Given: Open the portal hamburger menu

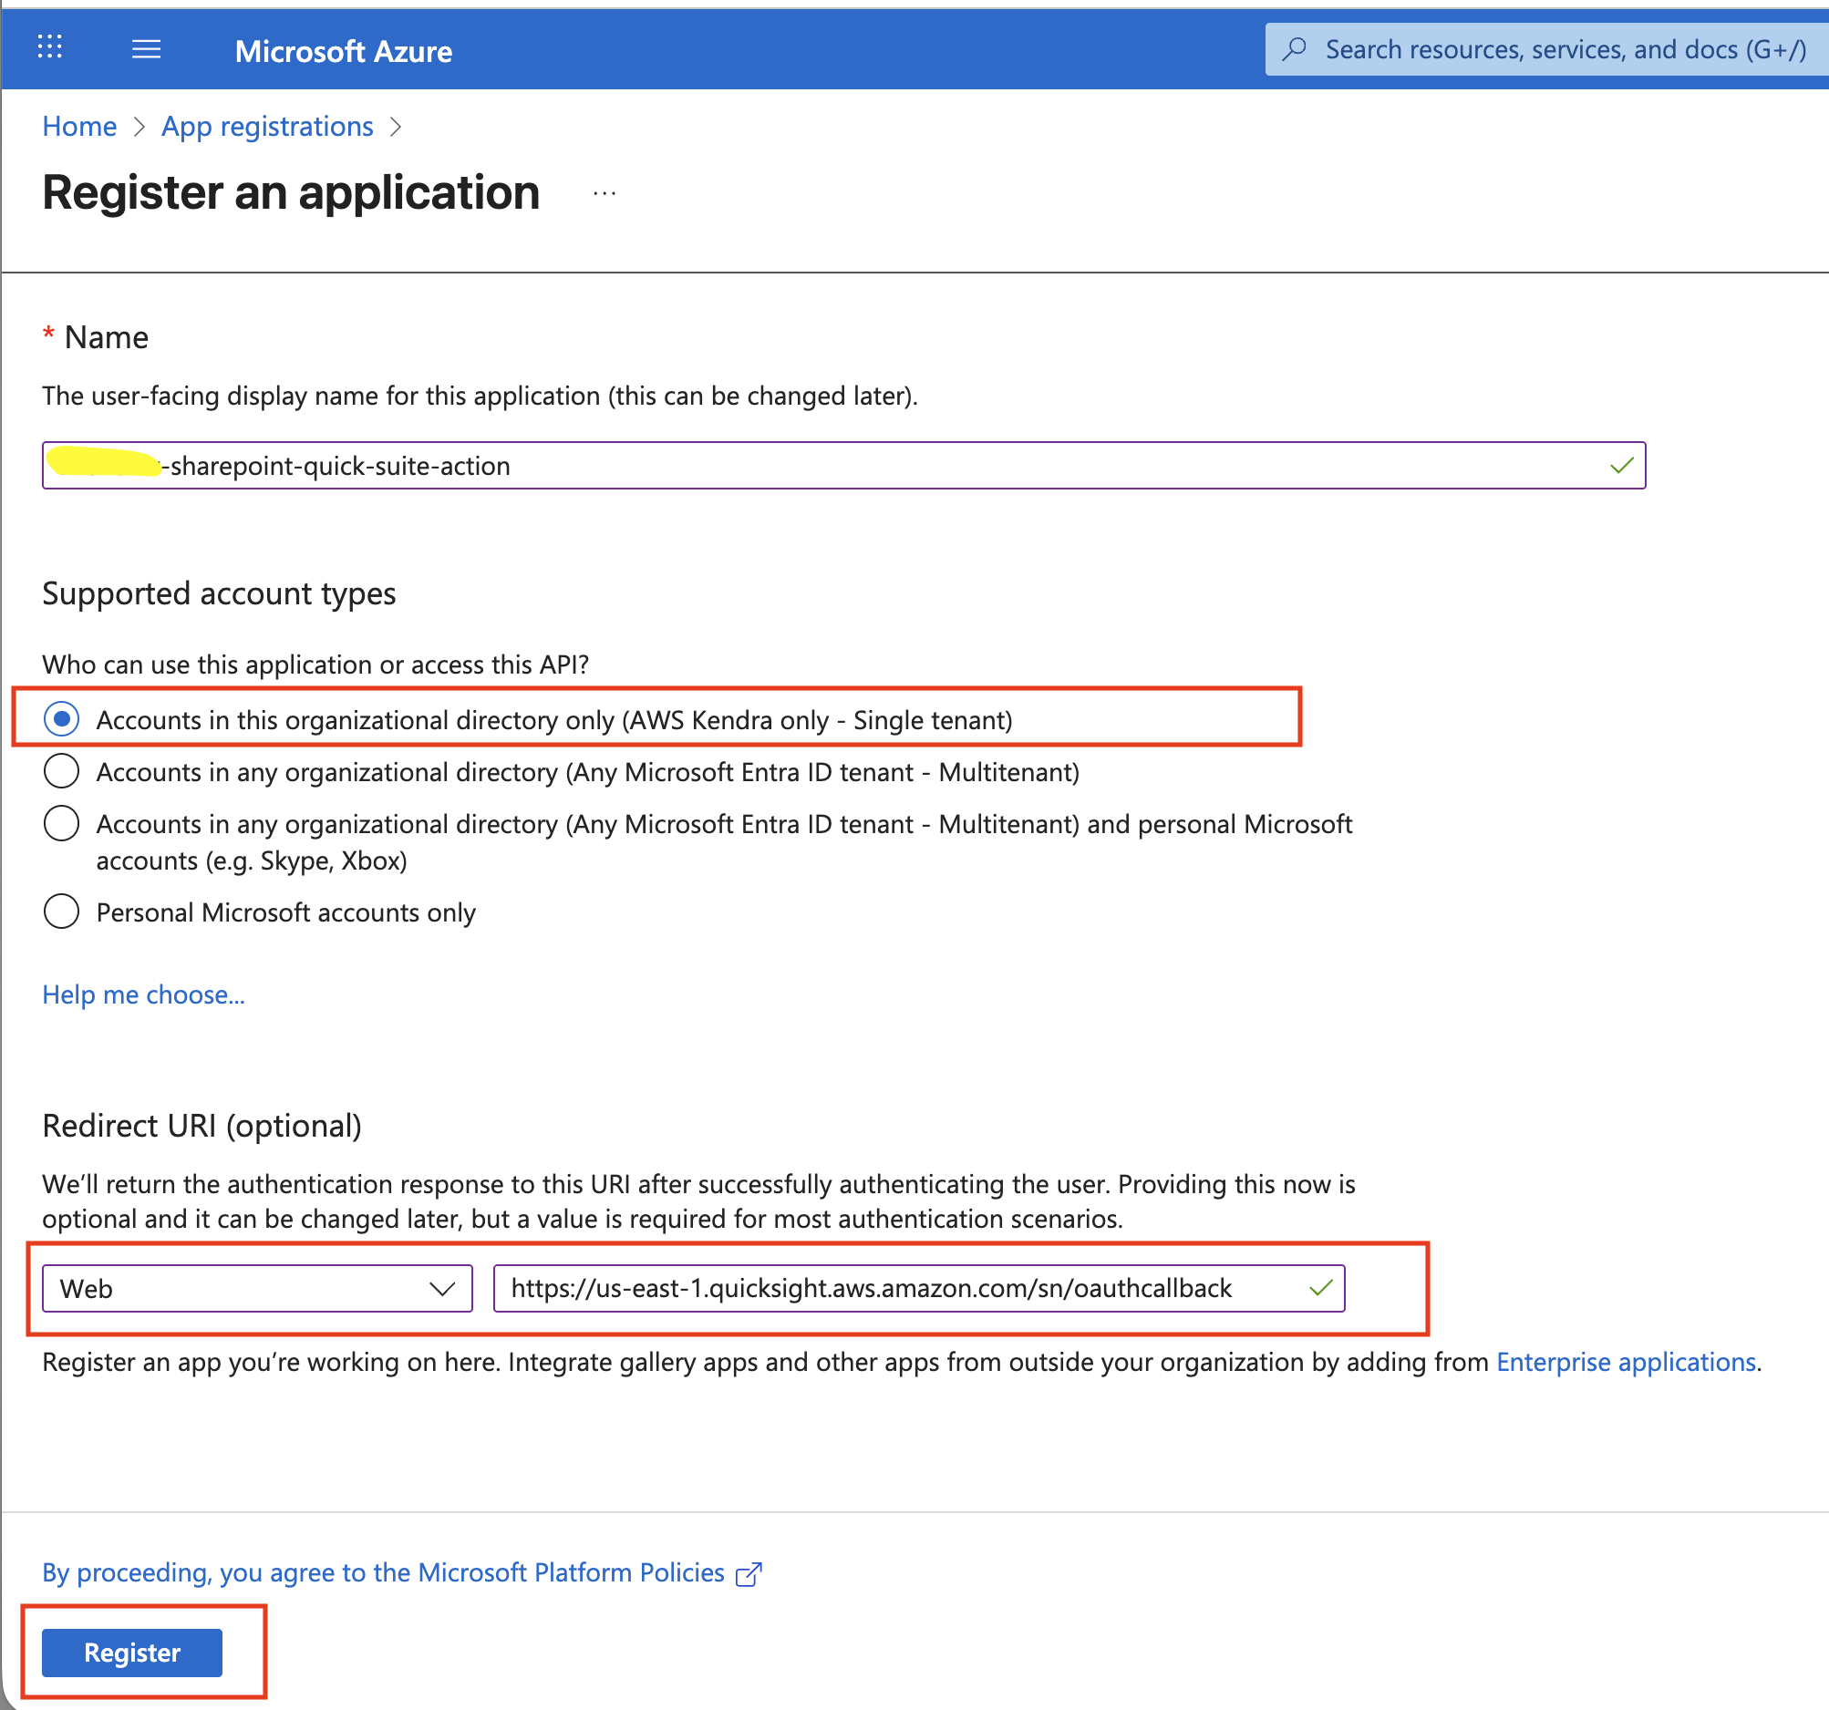Looking at the screenshot, I should click(145, 47).
